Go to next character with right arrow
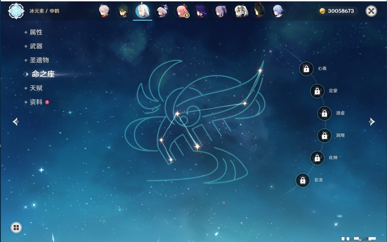Image resolution: width=387 pixels, height=242 pixels. (x=372, y=122)
